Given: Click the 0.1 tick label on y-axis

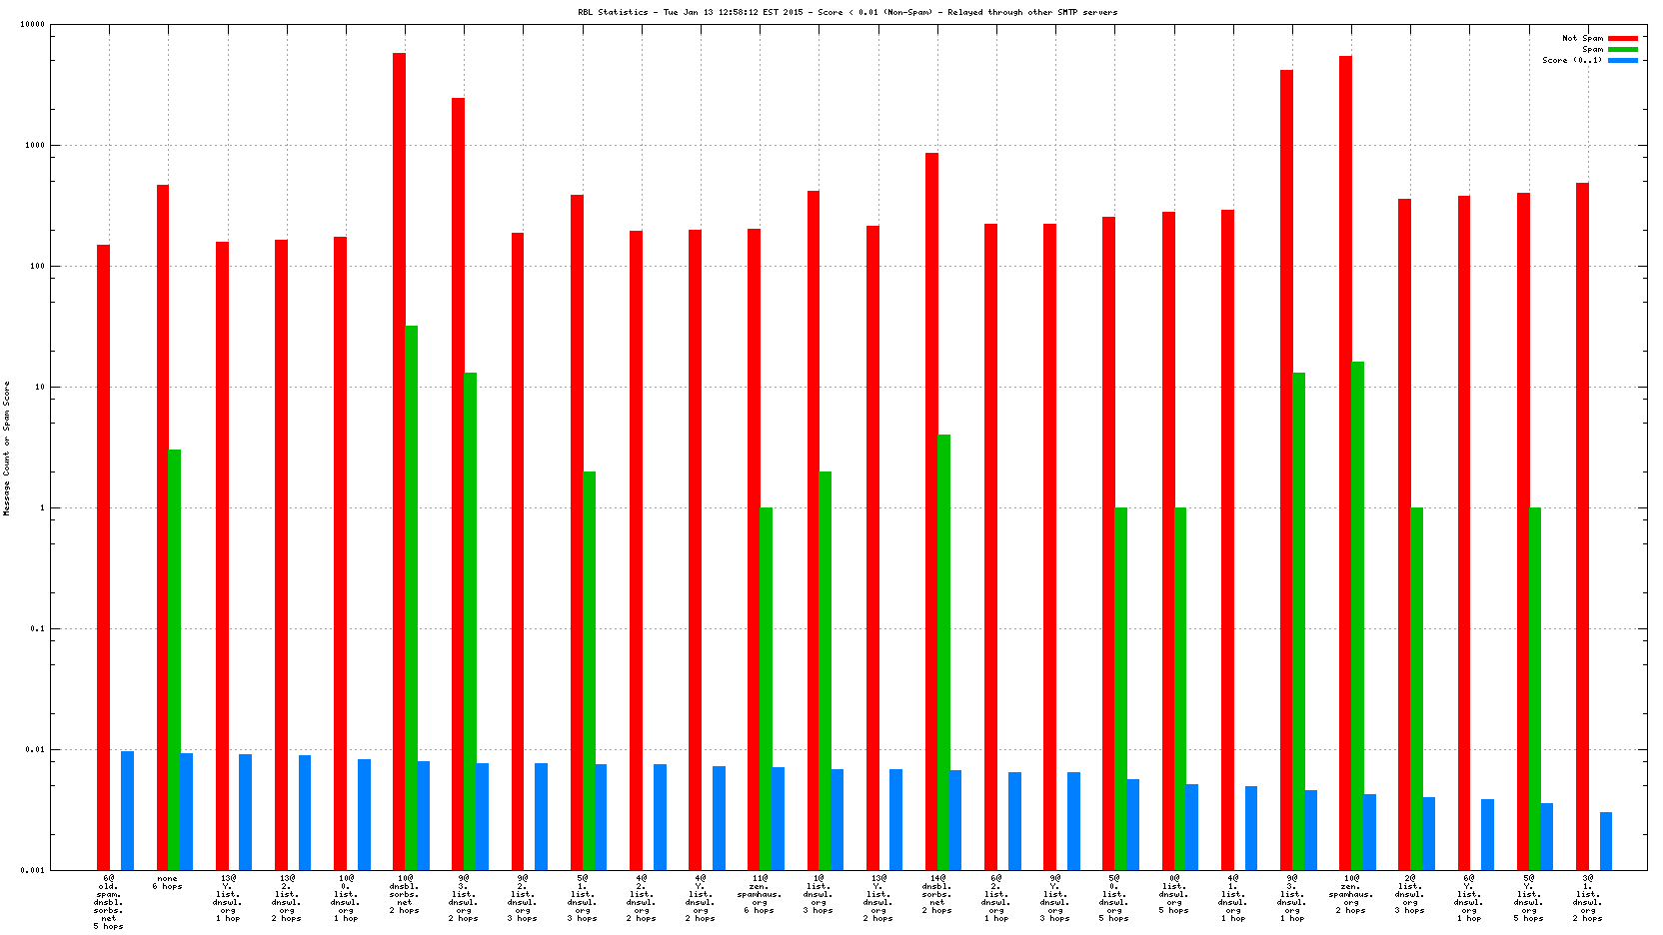Looking at the screenshot, I should click(37, 628).
